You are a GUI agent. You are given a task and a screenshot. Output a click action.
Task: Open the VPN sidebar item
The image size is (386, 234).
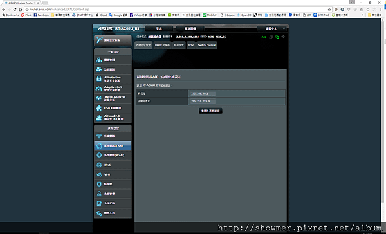113,174
